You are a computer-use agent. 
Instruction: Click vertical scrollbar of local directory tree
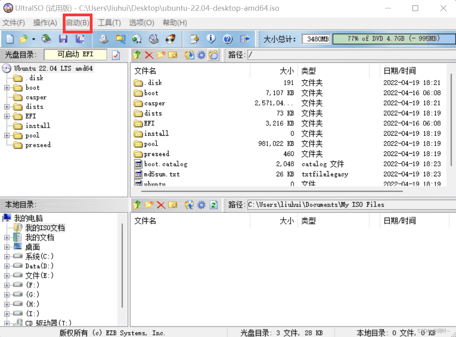[122, 265]
